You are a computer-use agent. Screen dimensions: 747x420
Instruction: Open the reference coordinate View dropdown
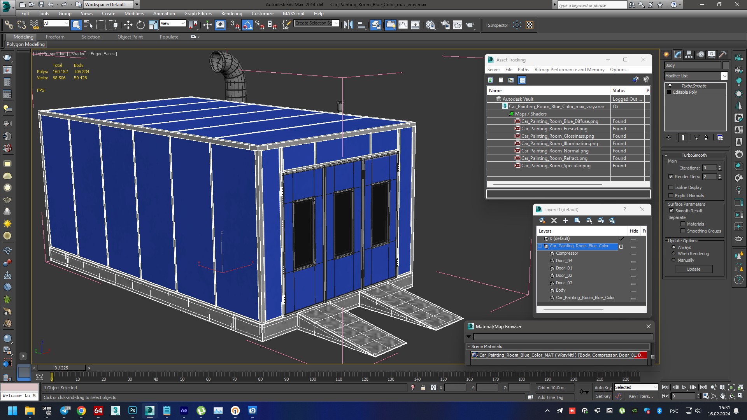(x=172, y=23)
